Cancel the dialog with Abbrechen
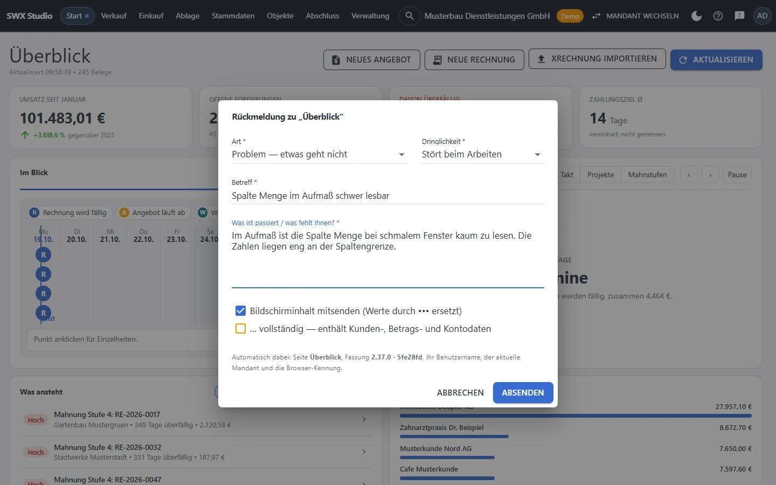Image resolution: width=776 pixels, height=485 pixels. (x=460, y=392)
